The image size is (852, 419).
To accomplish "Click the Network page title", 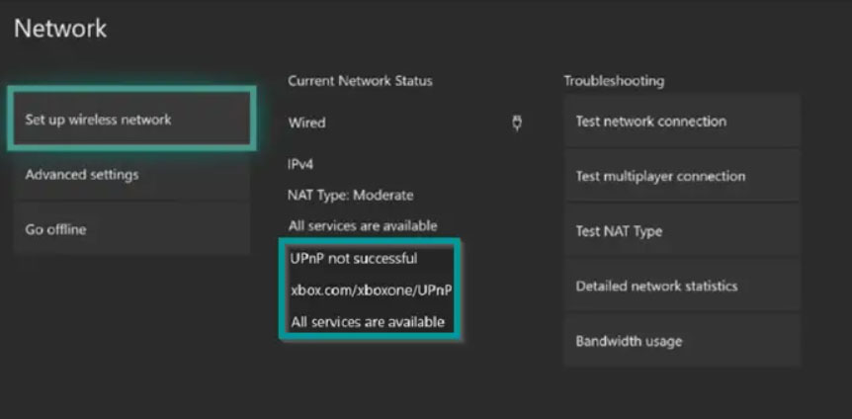I will click(x=60, y=29).
